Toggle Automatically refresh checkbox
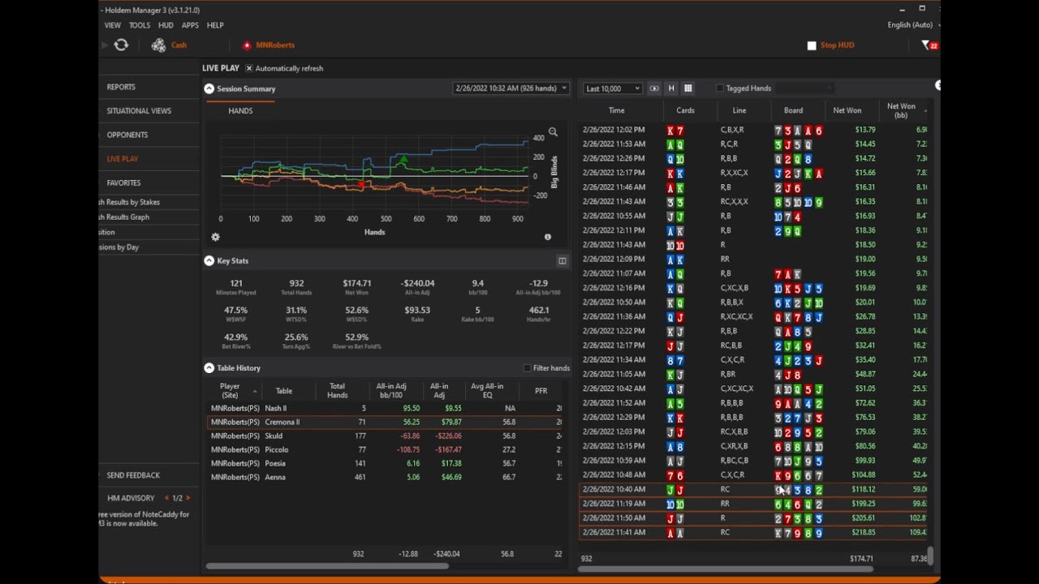This screenshot has height=584, width=1039. point(249,68)
